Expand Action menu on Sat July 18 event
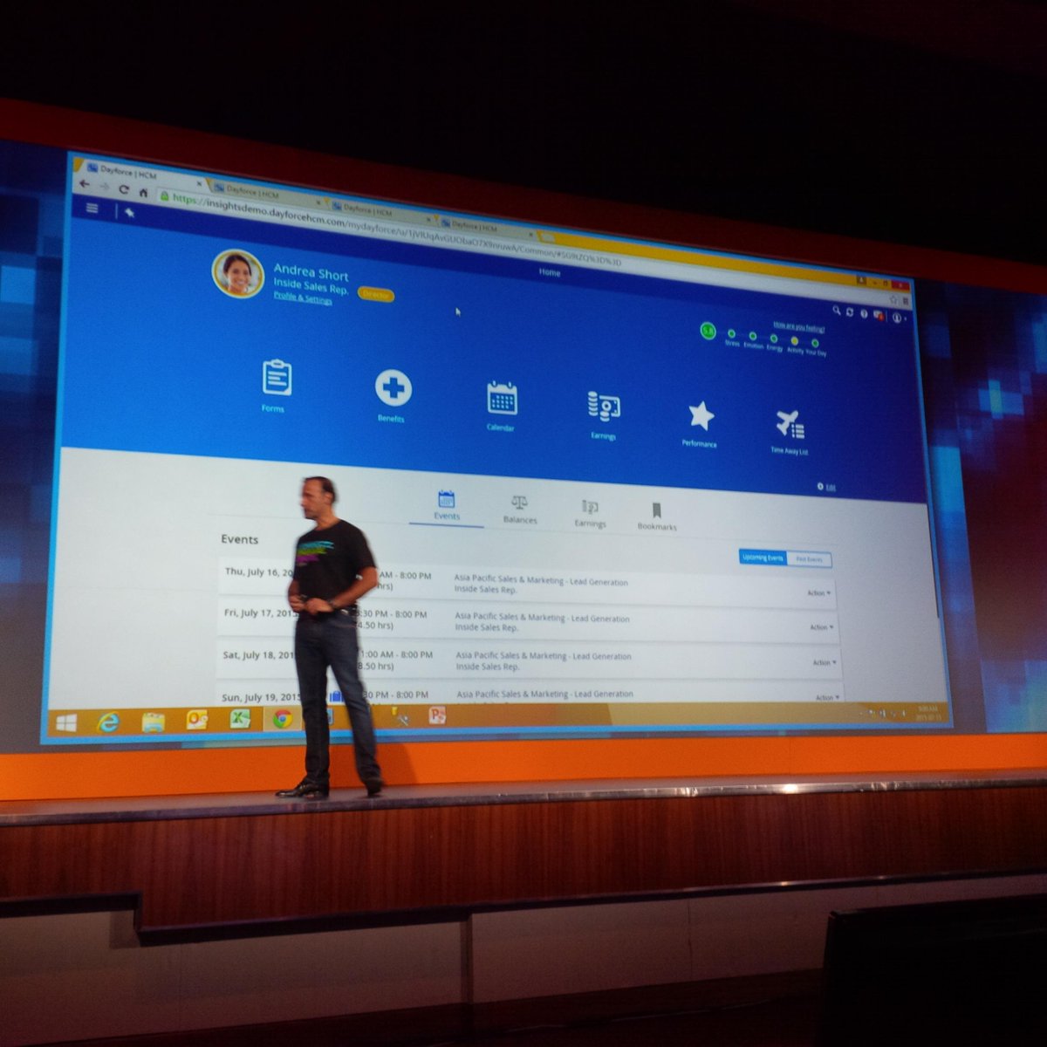This screenshot has height=1047, width=1047. [820, 662]
